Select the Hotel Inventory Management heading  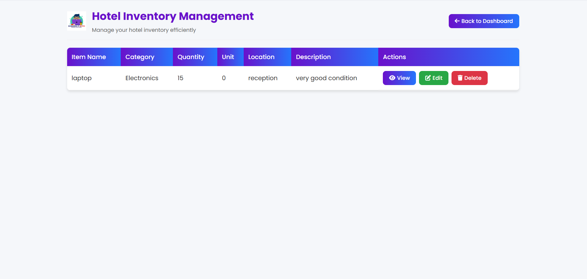tap(173, 16)
